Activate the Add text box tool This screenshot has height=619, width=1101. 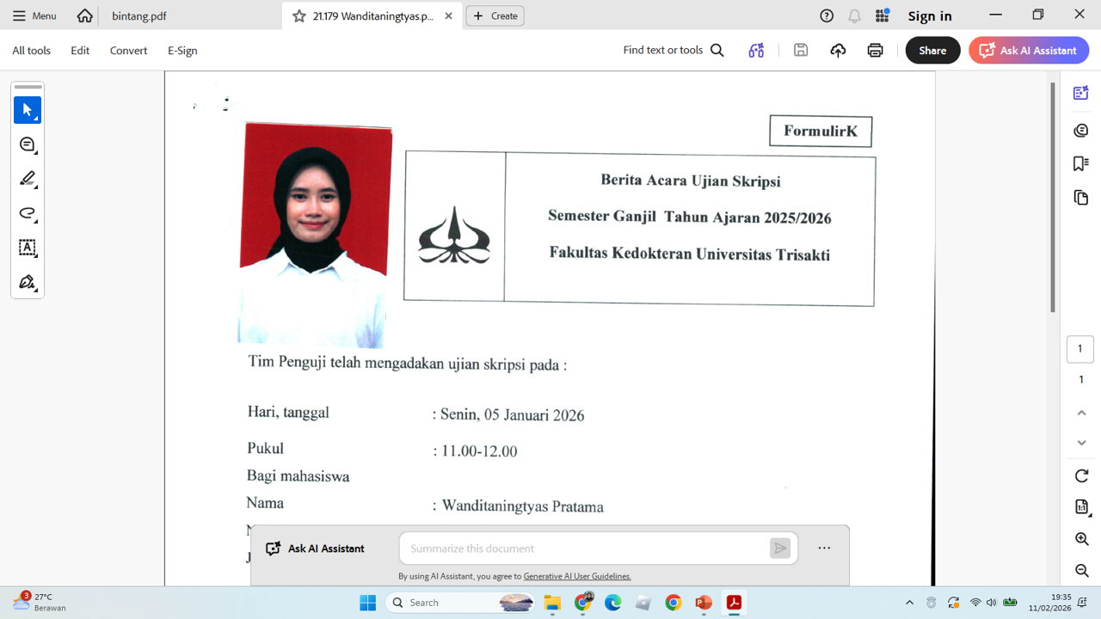[x=28, y=248]
